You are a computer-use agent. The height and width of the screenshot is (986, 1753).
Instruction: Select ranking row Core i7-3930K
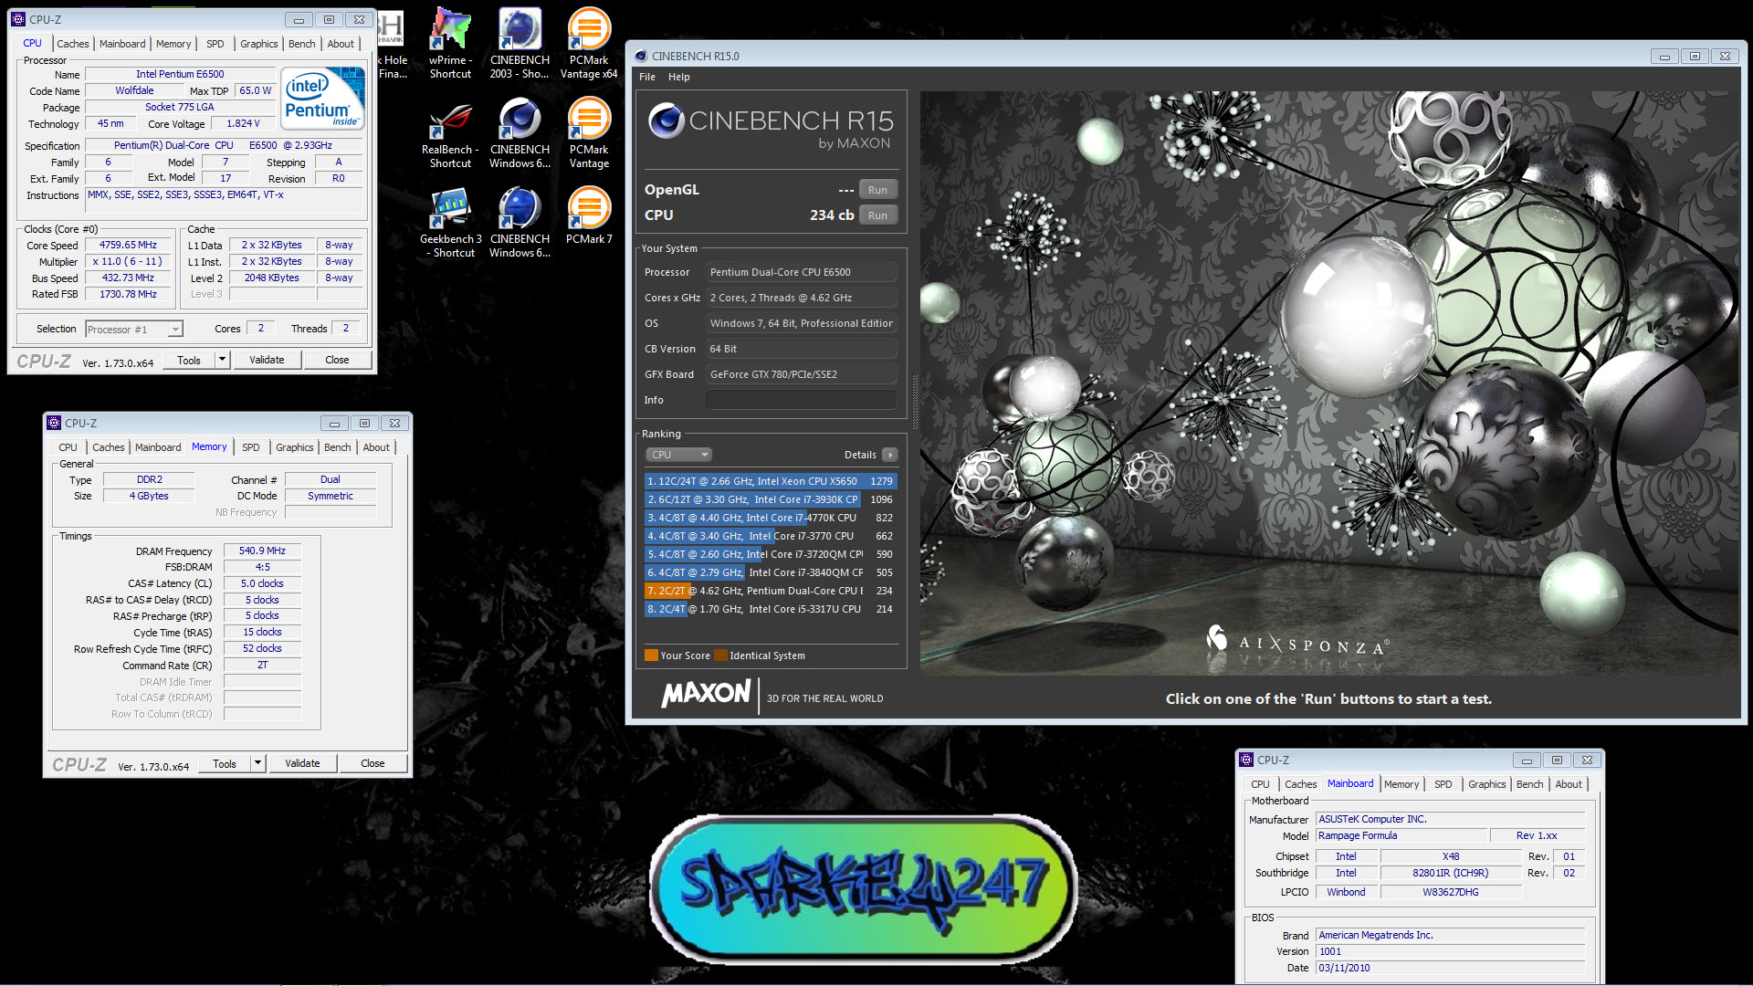(x=770, y=499)
